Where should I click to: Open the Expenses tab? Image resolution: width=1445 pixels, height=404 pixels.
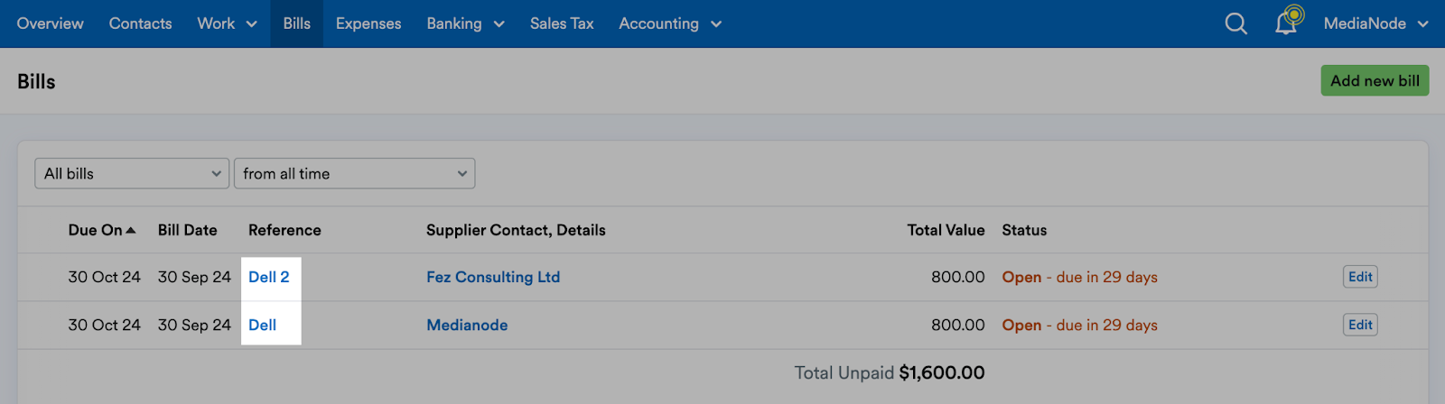368,23
